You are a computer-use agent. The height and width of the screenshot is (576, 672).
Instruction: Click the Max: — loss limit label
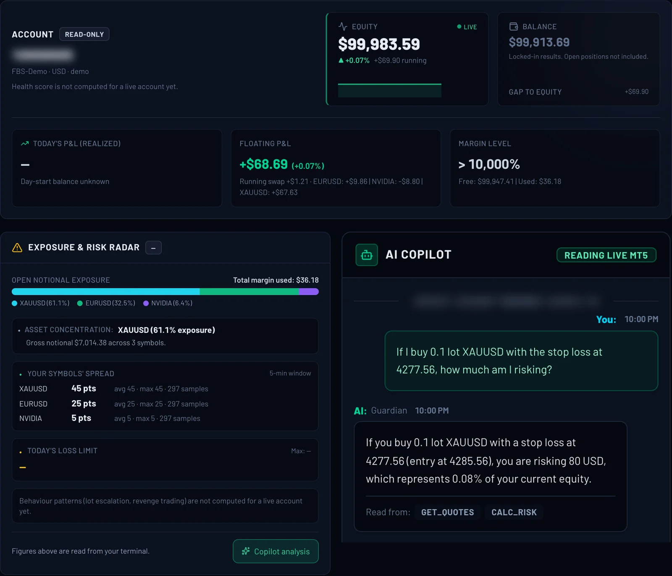tap(301, 451)
